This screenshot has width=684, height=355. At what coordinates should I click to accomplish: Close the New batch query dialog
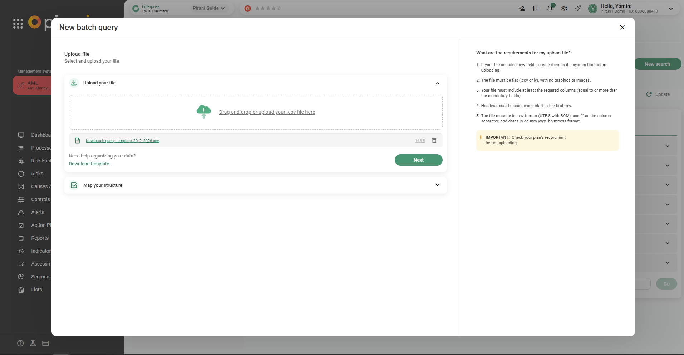point(622,27)
